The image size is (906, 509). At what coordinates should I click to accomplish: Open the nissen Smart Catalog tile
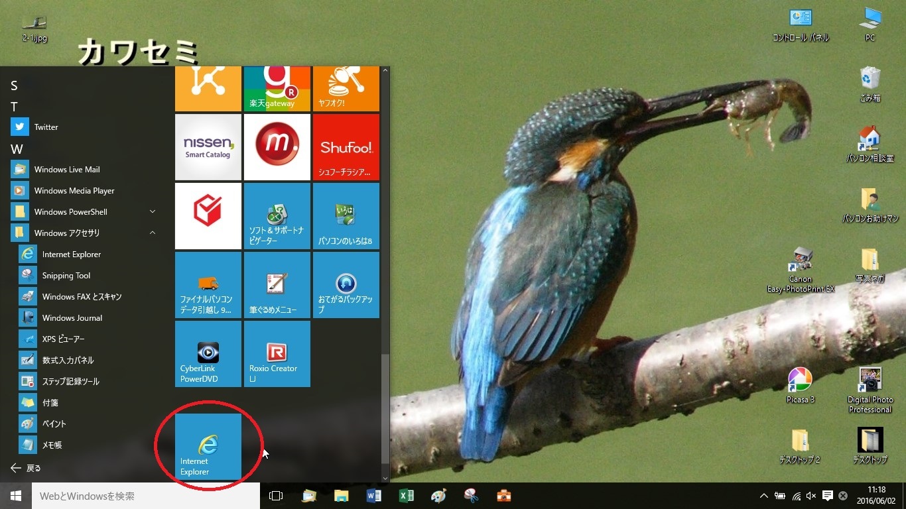click(x=208, y=147)
